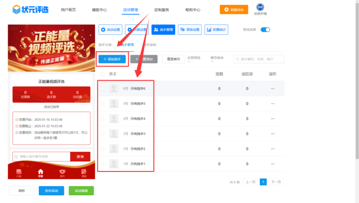The image size is (359, 203).
Task: Open 高级设置 advanced settings icon button
Action: tap(190, 30)
